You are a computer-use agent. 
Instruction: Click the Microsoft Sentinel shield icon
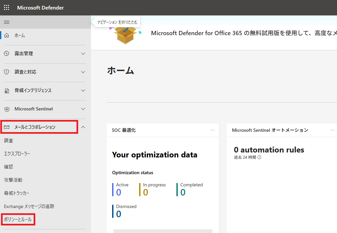tap(7, 109)
